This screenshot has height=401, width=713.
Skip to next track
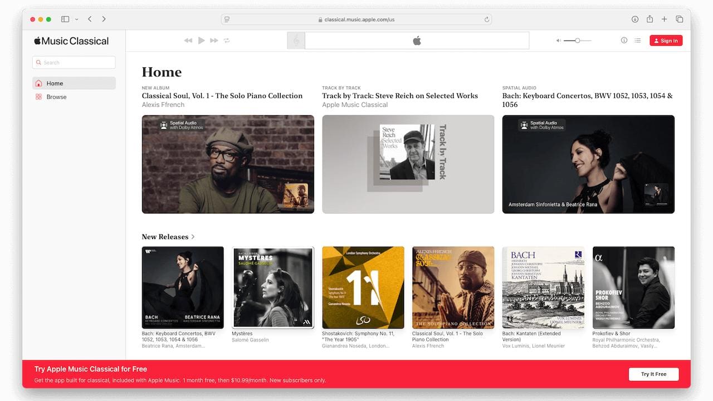coord(214,41)
